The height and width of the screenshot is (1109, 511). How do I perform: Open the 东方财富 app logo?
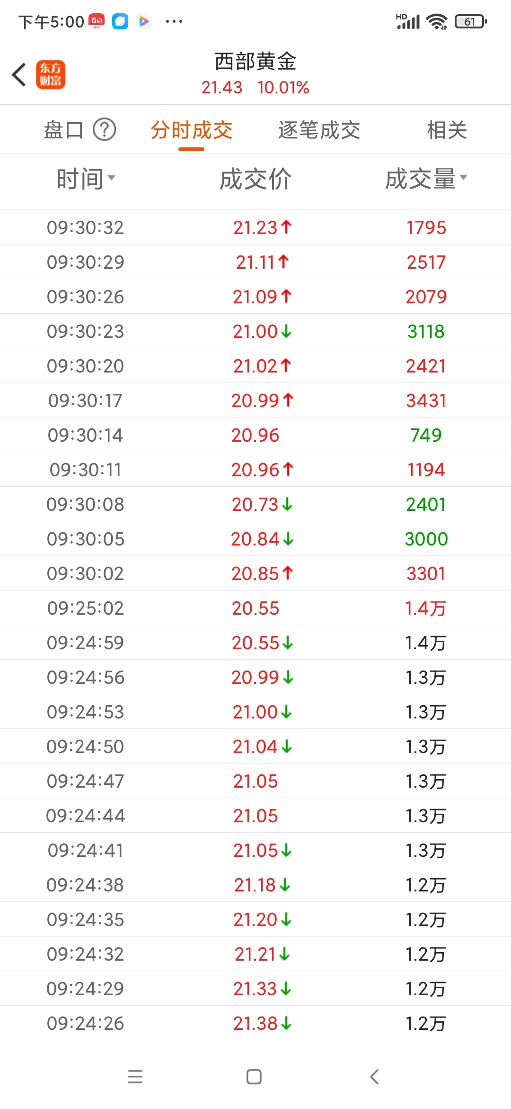(x=51, y=75)
